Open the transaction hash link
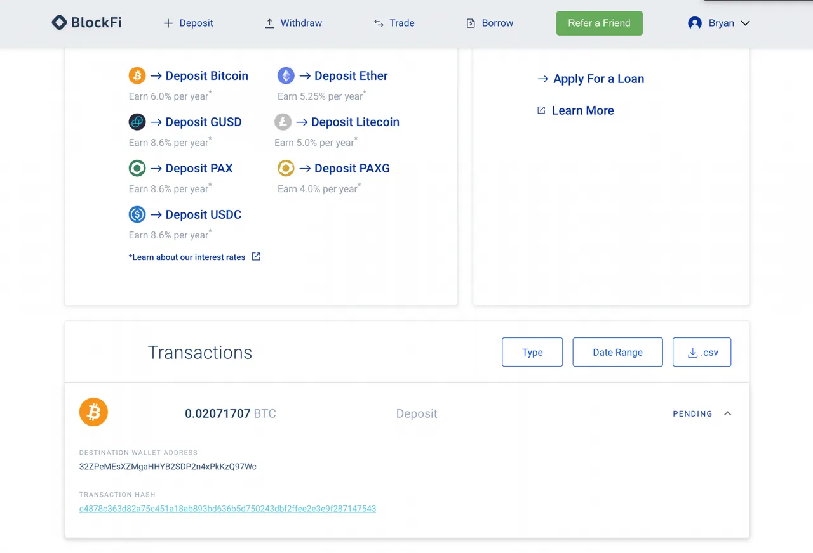This screenshot has height=553, width=813. [x=227, y=509]
